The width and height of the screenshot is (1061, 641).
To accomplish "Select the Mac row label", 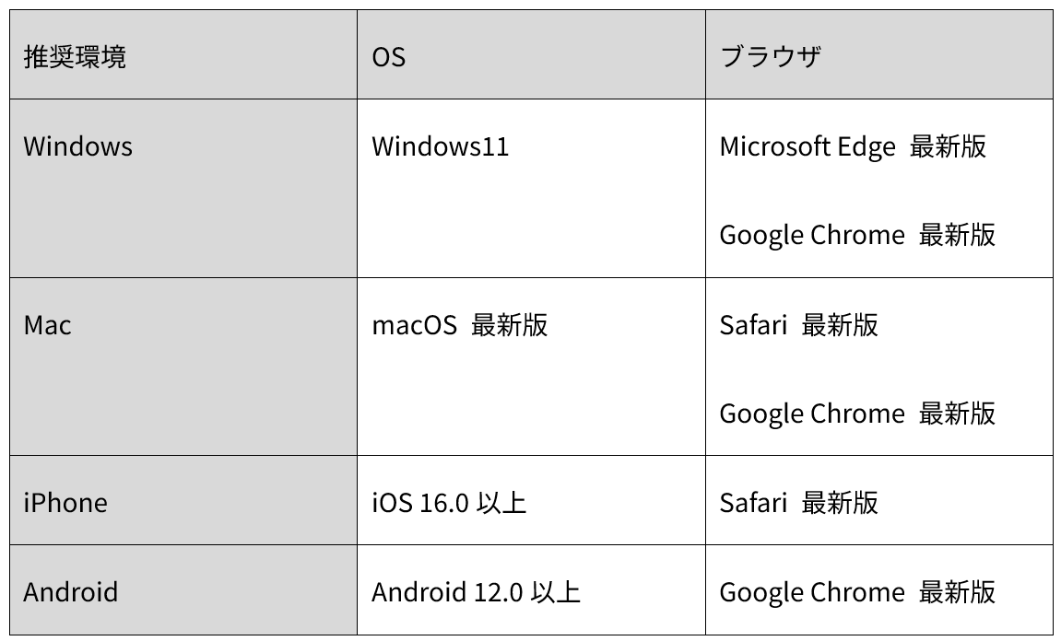I will 47,325.
